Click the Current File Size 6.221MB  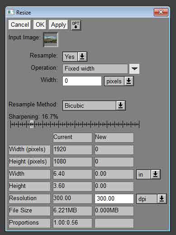point(72,211)
